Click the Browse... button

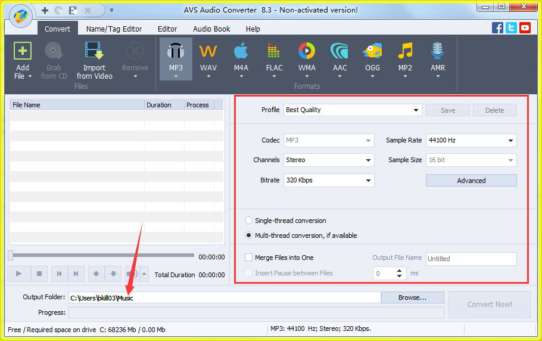pos(412,297)
